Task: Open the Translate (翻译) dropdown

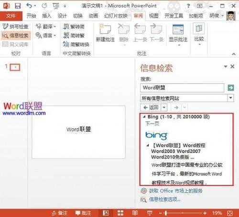Action: (x=46, y=26)
